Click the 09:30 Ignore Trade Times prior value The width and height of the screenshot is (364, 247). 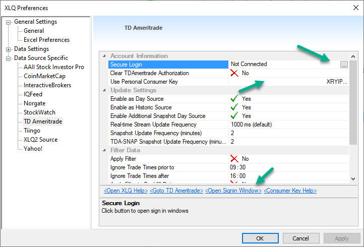[x=238, y=167]
